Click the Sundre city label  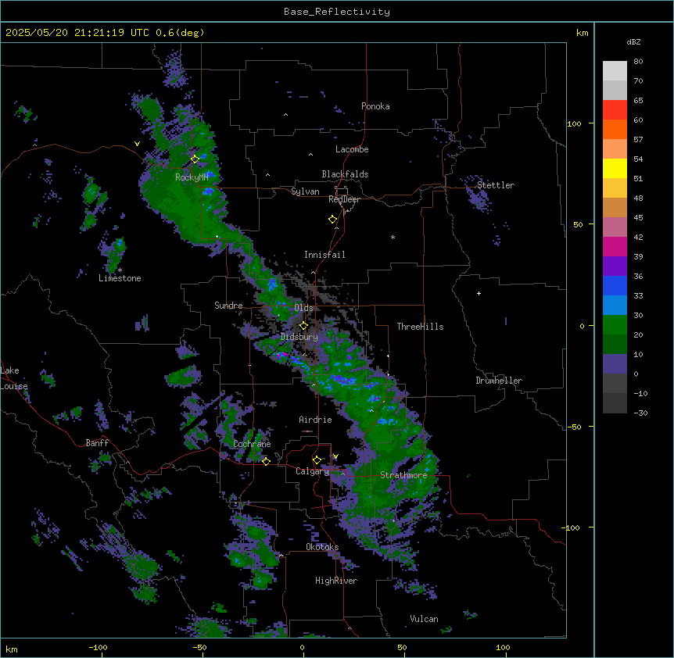point(228,306)
